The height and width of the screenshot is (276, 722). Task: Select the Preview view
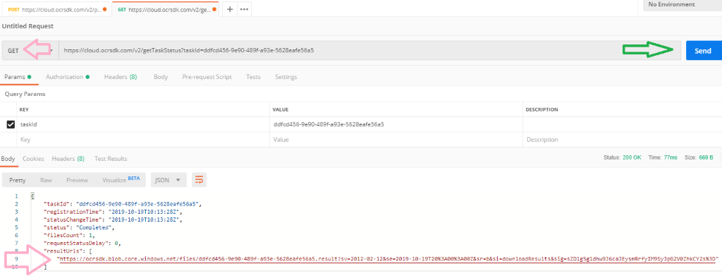[x=77, y=180]
